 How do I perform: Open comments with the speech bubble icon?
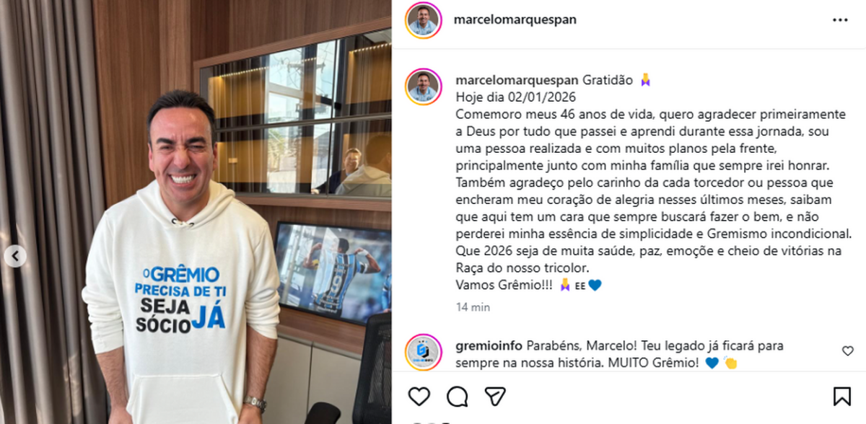[457, 396]
